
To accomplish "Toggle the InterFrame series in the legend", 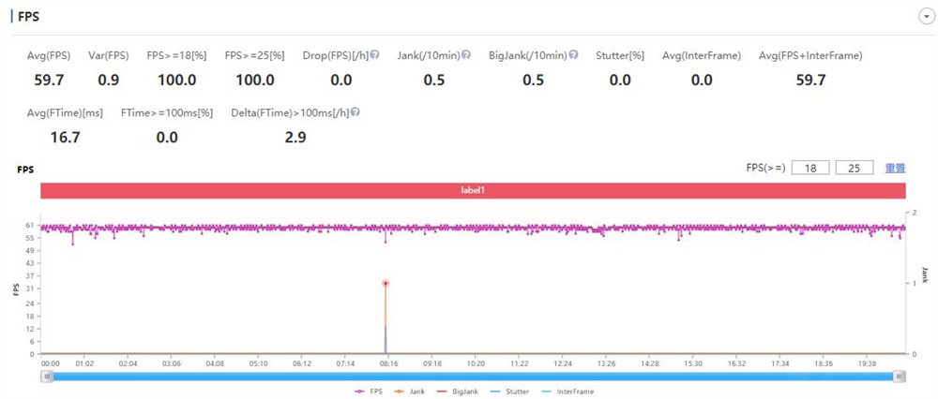I will tap(567, 392).
